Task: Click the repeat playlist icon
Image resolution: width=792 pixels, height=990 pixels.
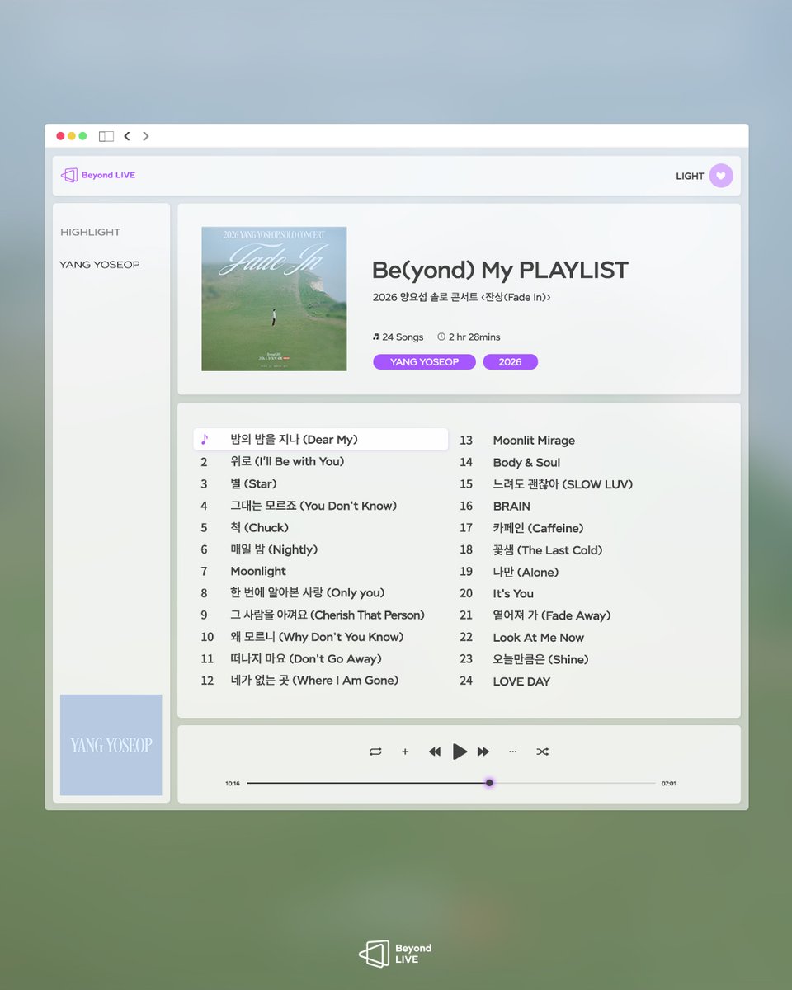Action: (375, 752)
